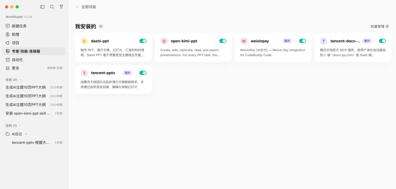Click the 2天前 timestamp
Viewport: 396px width, 189px height.
pos(59,113)
